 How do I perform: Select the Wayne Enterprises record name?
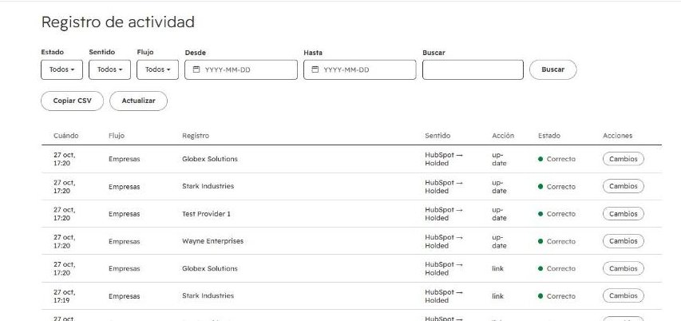click(x=213, y=241)
